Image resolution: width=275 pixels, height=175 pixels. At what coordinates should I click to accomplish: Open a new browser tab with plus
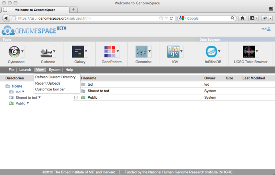[x=73, y=10]
